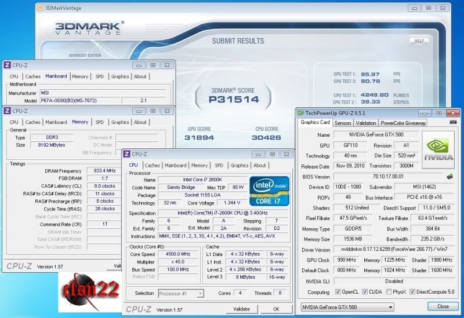Viewport: 464px width, 318px height.
Task: Click the NVIDIA logo in GPU-Z
Action: 438,150
